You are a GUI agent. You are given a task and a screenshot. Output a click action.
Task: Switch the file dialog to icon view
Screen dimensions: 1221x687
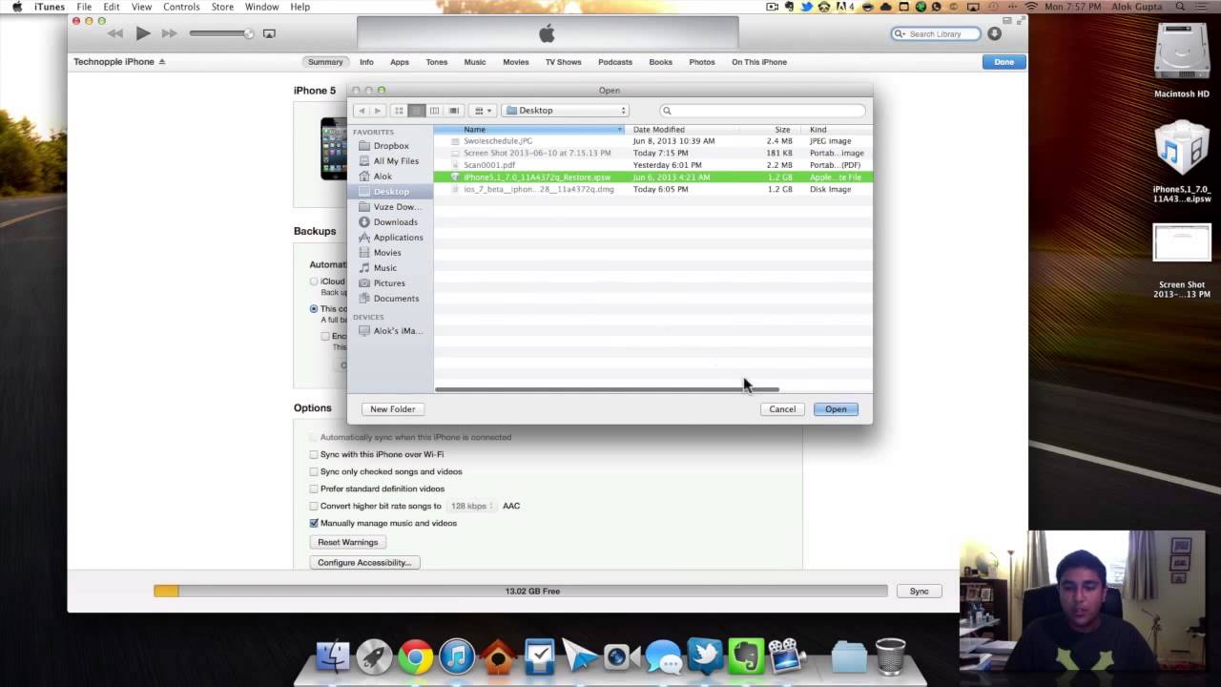[x=399, y=111]
